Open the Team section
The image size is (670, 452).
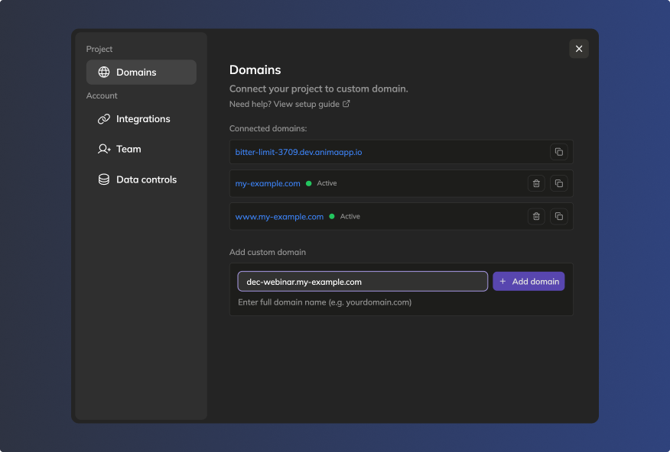pyautogui.click(x=141, y=149)
